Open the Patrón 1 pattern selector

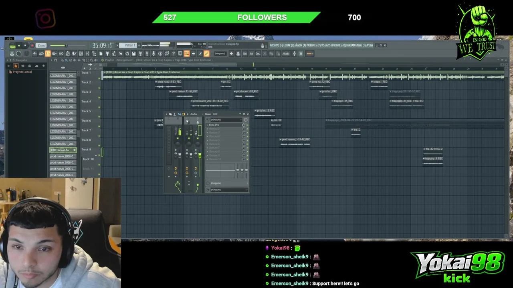coord(128,45)
